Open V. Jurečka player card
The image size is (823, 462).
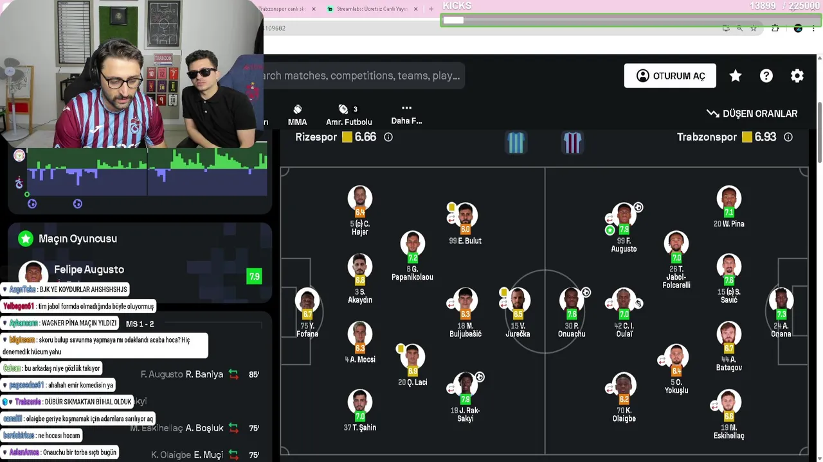[518, 313]
